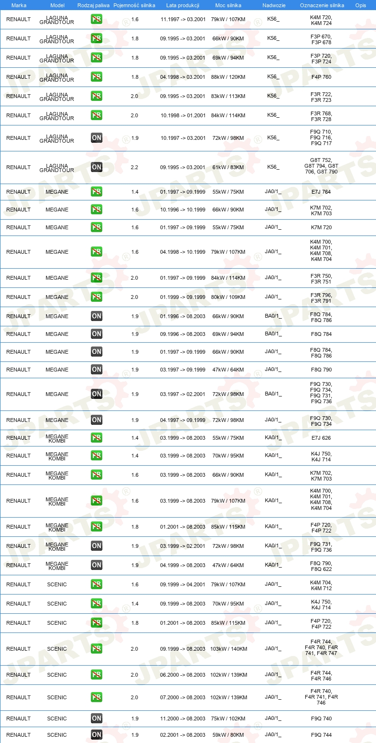Select the 75kW / 102KM power cell
This screenshot has height=743, width=376.
pos(228,718)
